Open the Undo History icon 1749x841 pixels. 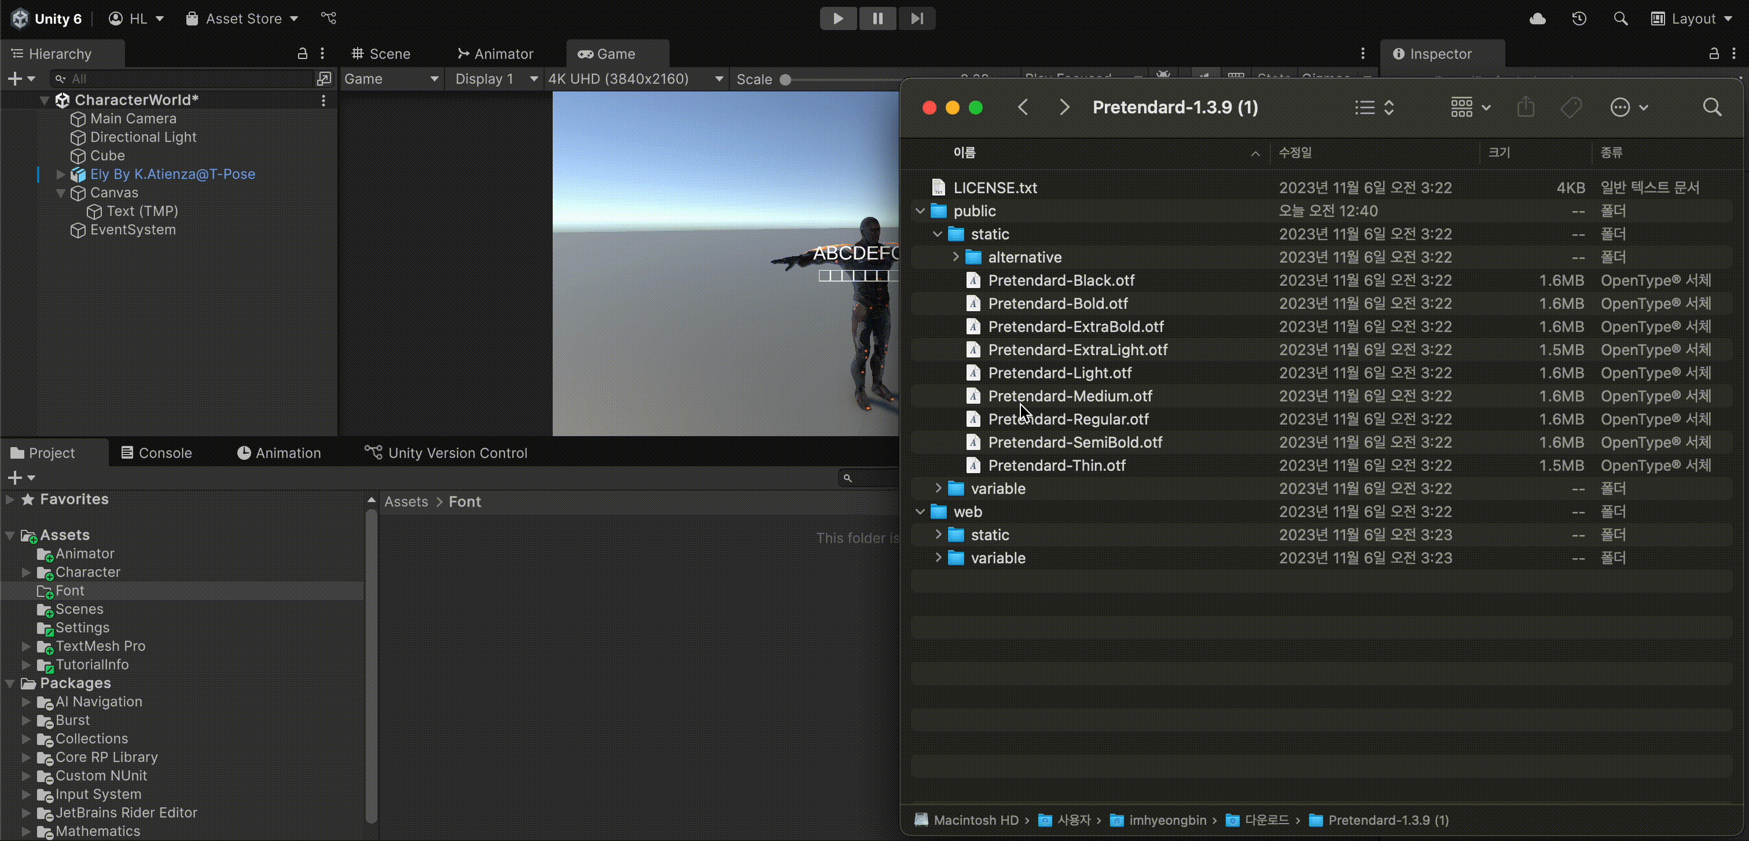click(1579, 19)
